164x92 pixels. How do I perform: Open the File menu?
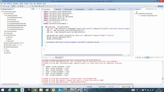click(2, 4)
